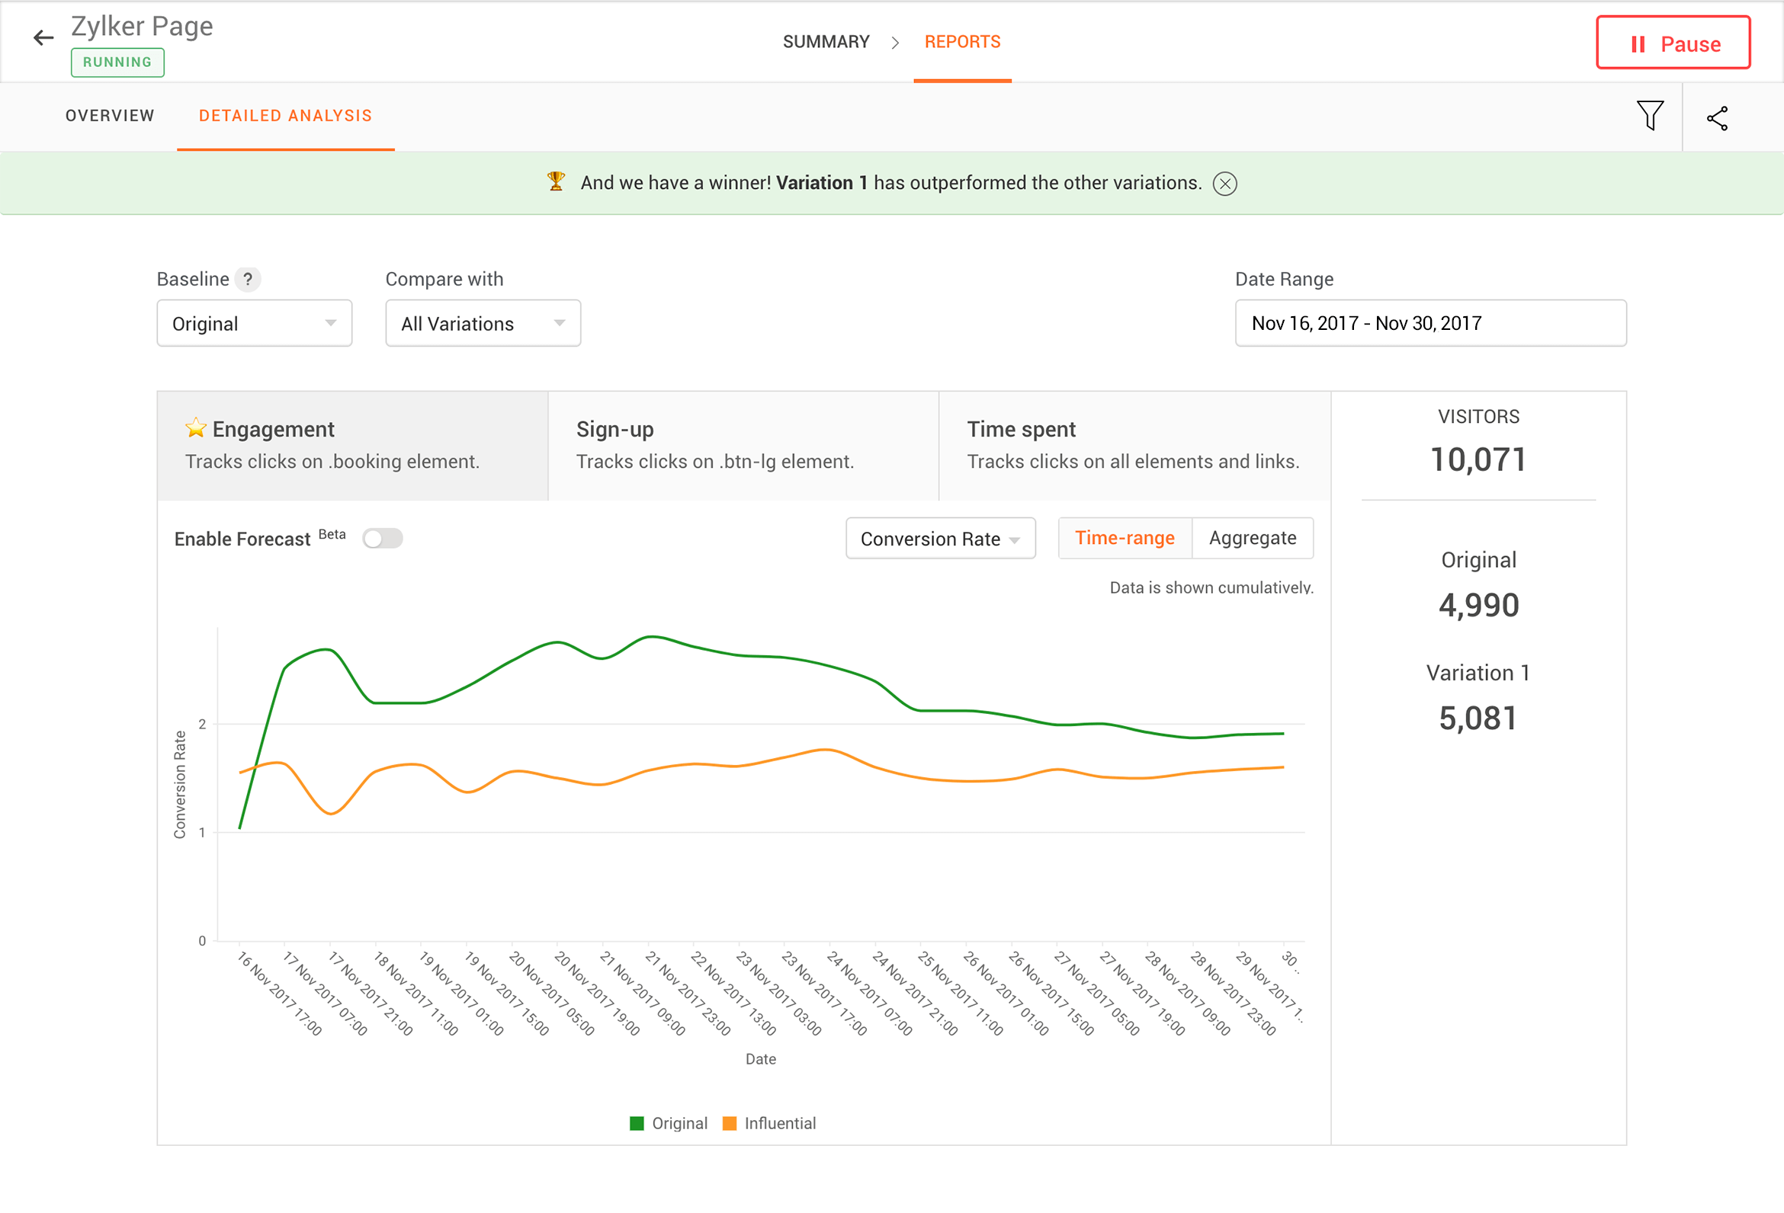Image resolution: width=1784 pixels, height=1213 pixels.
Task: Click the back arrow to exit Zylker Page
Action: [43, 37]
